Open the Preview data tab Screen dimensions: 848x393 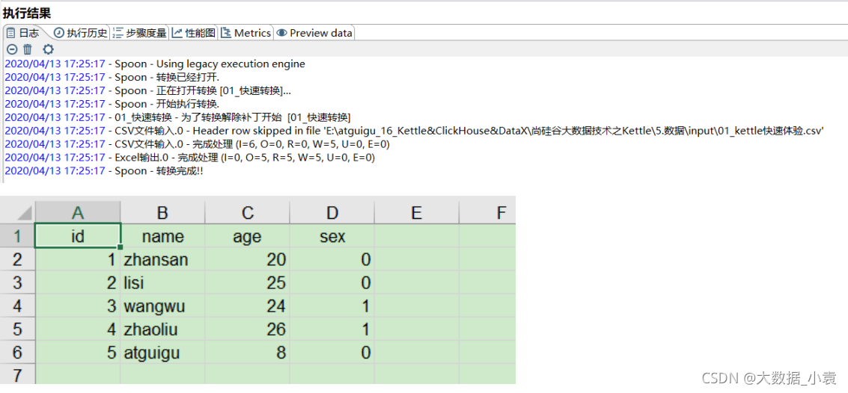[314, 33]
